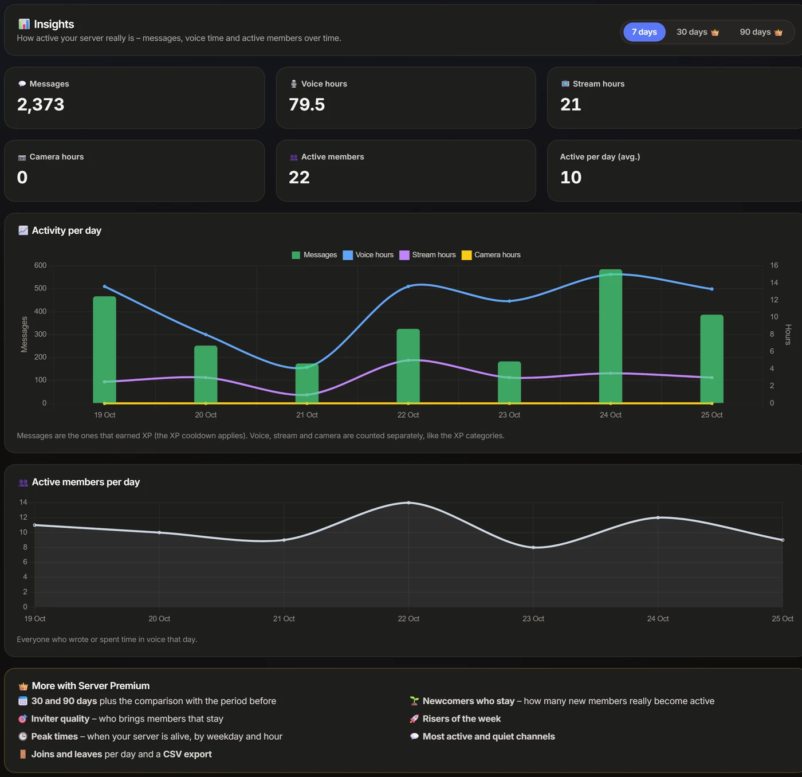Click the 22 Oct peak point in Active members chart
802x777 pixels.
pyautogui.click(x=408, y=503)
